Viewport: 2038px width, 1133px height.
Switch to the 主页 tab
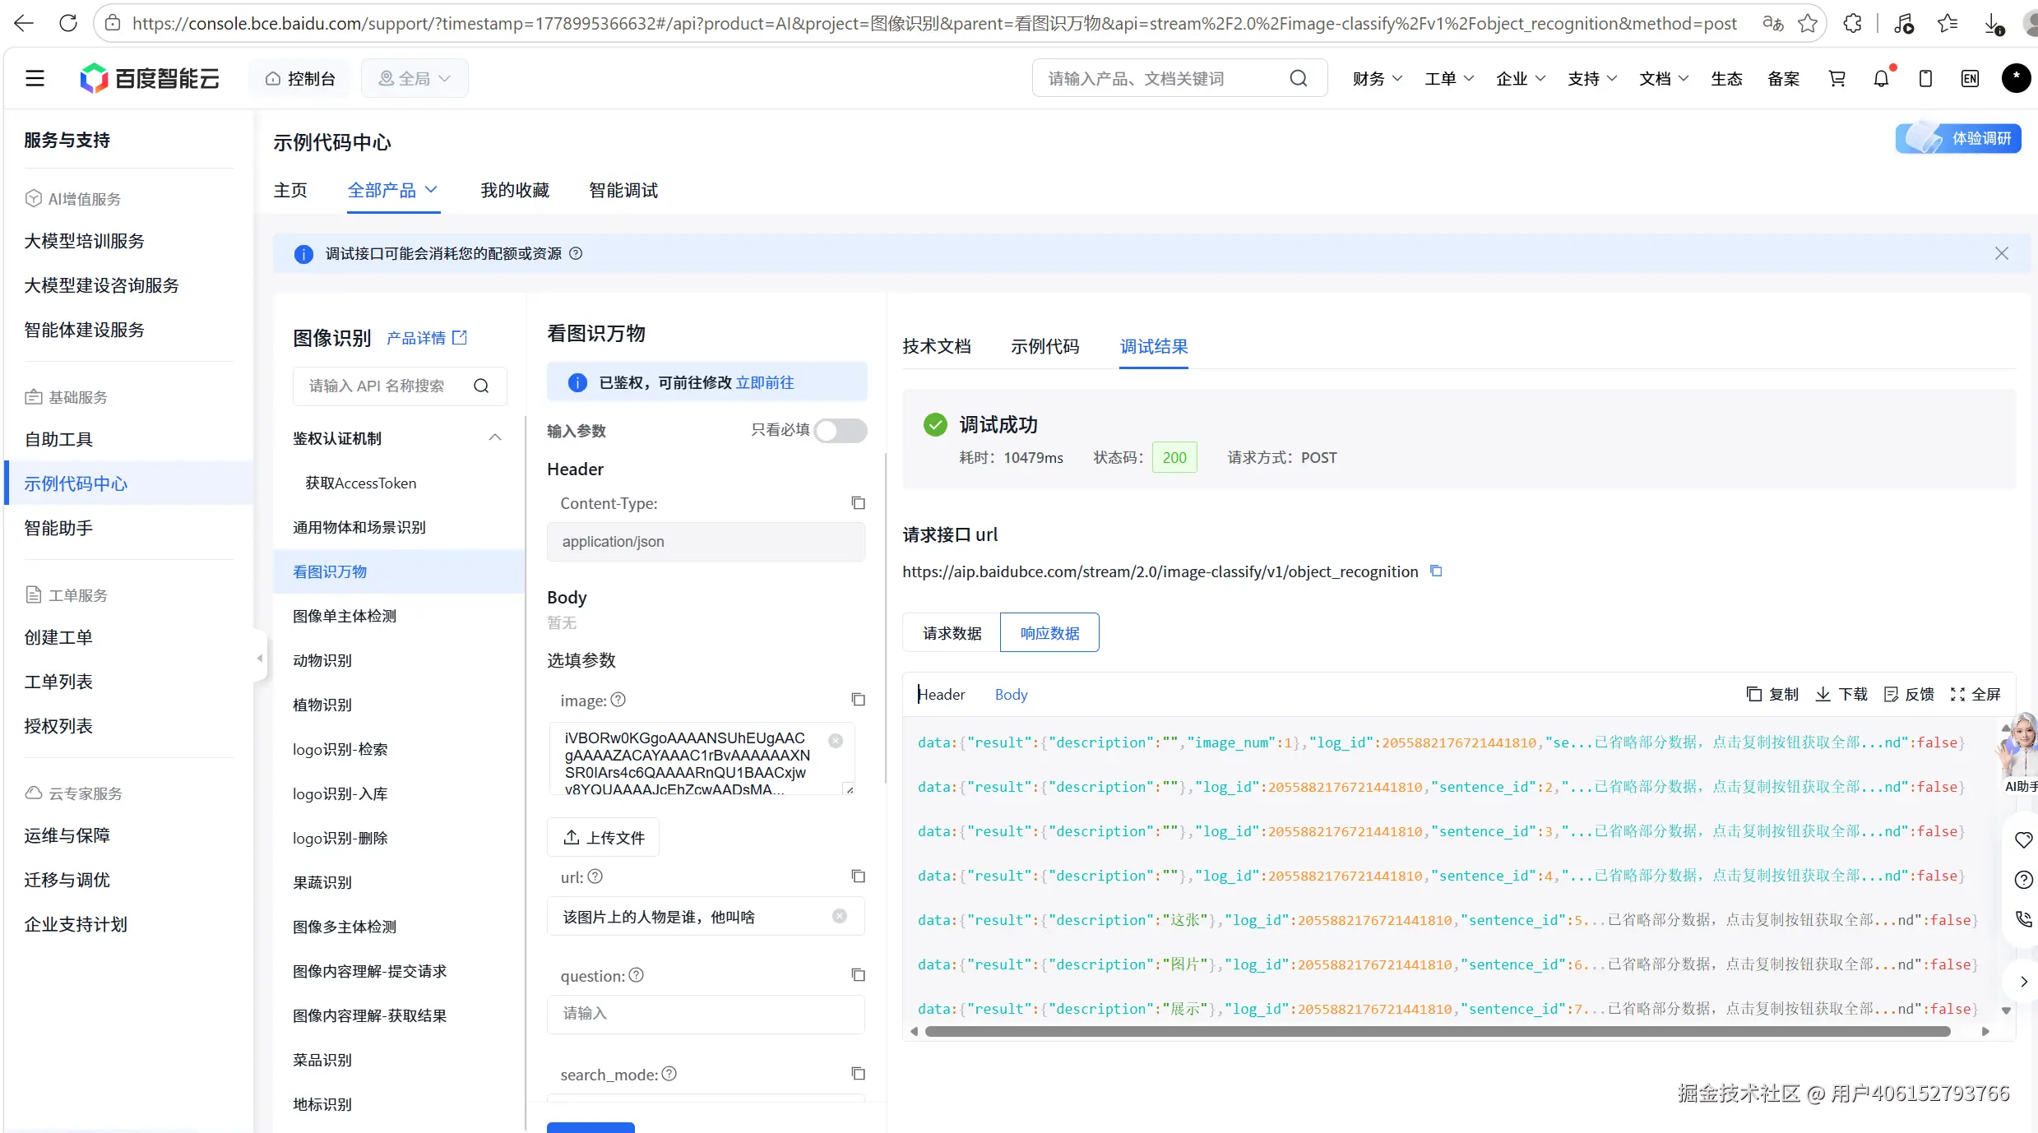pos(290,191)
